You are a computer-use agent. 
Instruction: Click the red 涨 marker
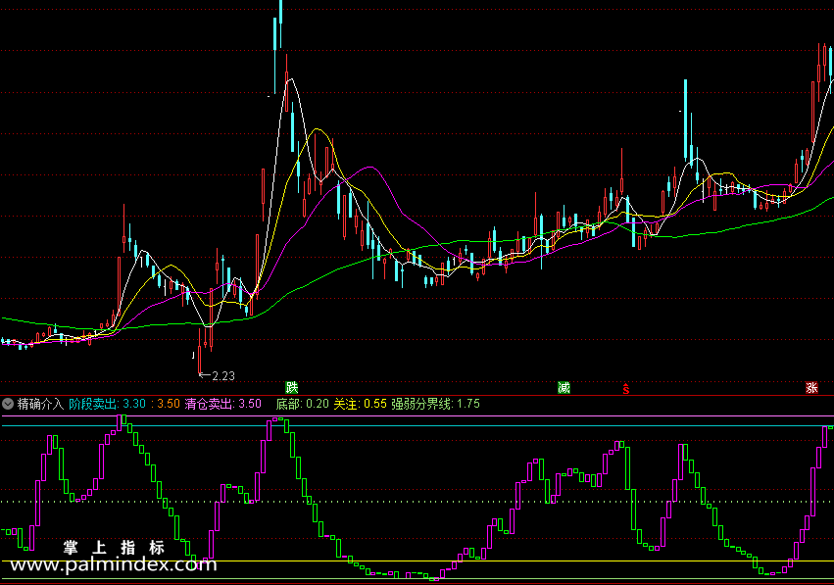[811, 387]
